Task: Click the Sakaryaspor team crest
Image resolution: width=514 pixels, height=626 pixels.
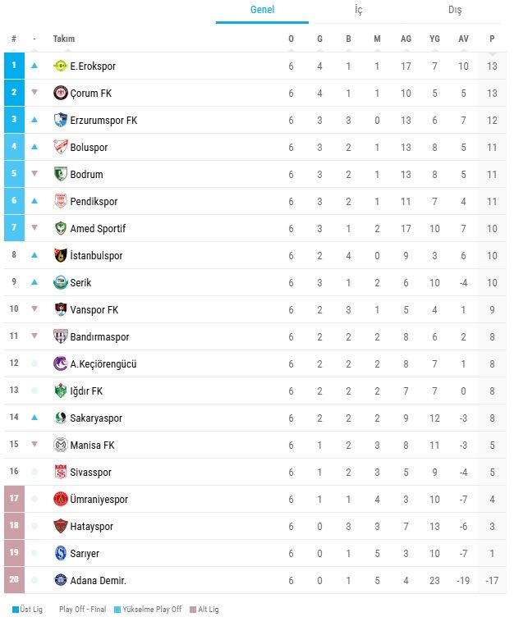Action: point(61,418)
